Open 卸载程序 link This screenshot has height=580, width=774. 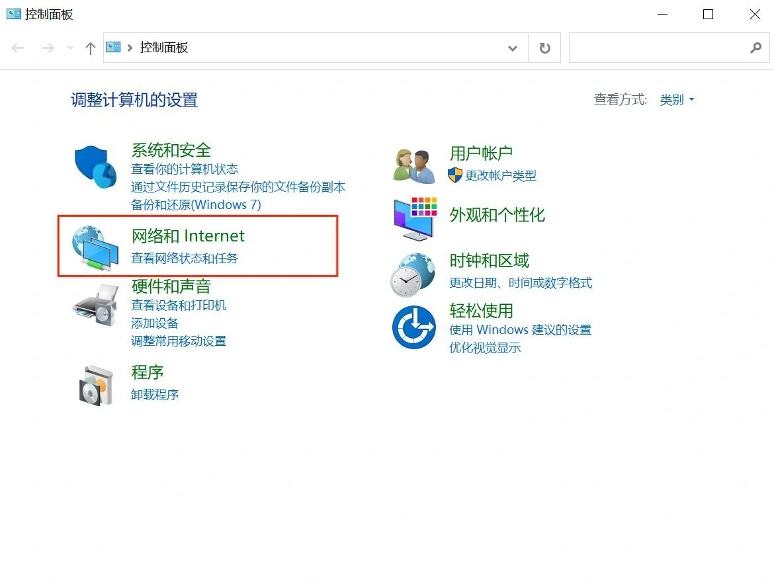pyautogui.click(x=154, y=394)
